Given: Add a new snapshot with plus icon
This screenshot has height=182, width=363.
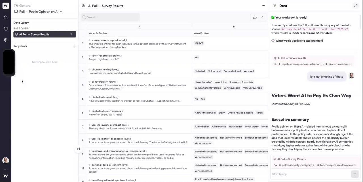Looking at the screenshot, I should click(x=74, y=46).
